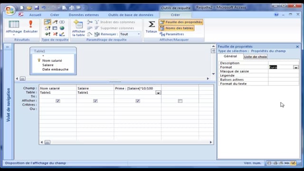
Task: Choose the Crosstab query icon
Action: click(55, 28)
